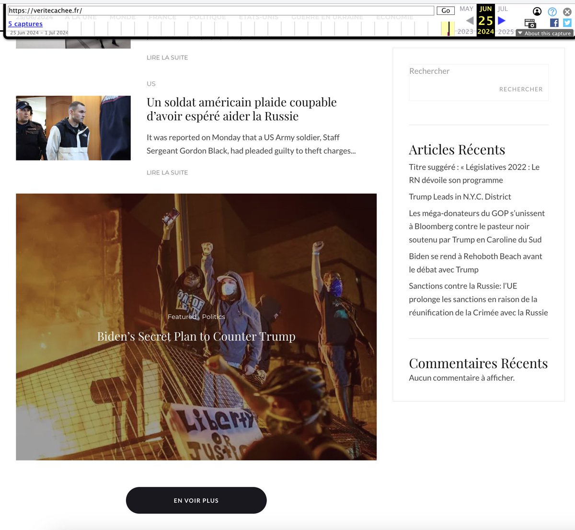The height and width of the screenshot is (530, 575).
Task: Click the capture date range '25 Jun 2024 – 1 Jul 2024'
Action: [39, 33]
